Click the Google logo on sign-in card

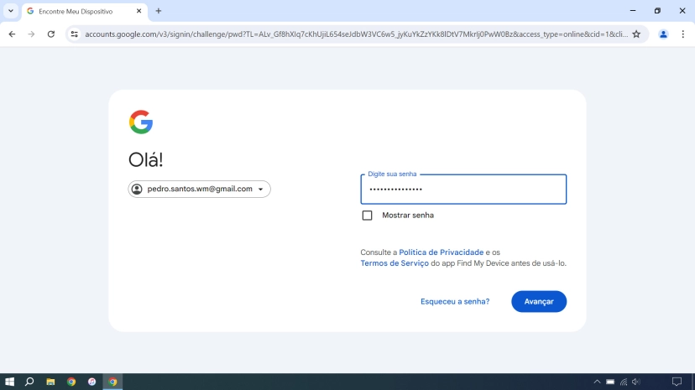point(141,122)
